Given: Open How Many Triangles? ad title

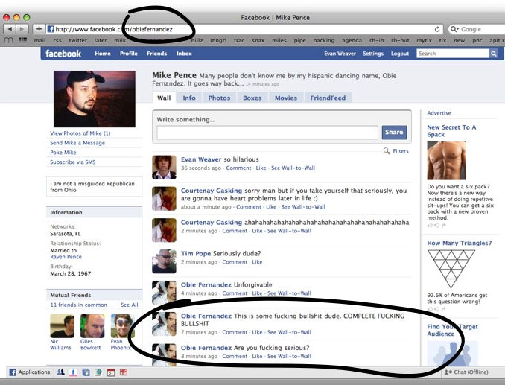Looking at the screenshot, I should 460,243.
